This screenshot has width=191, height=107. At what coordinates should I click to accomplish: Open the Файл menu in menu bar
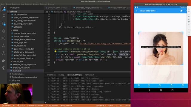tap(2, 4)
